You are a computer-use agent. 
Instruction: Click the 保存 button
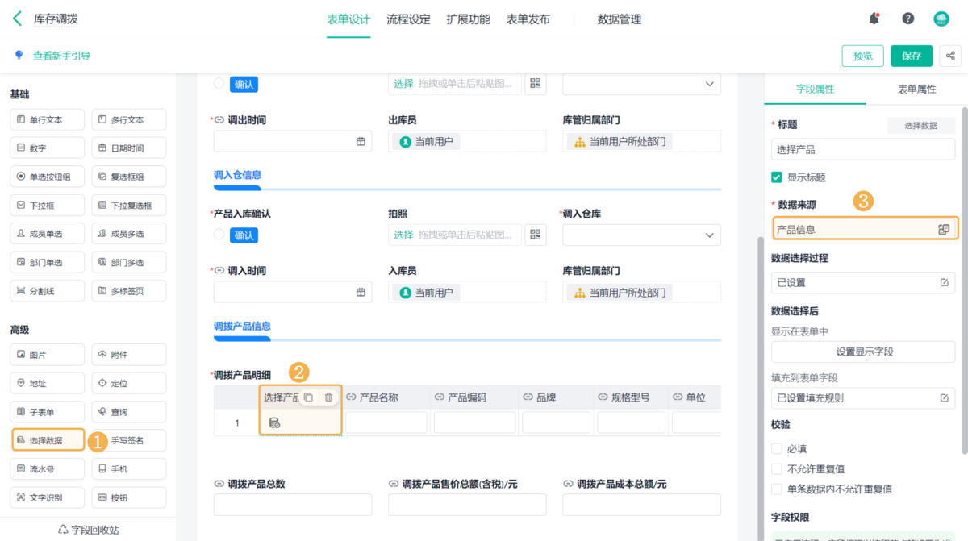click(912, 56)
